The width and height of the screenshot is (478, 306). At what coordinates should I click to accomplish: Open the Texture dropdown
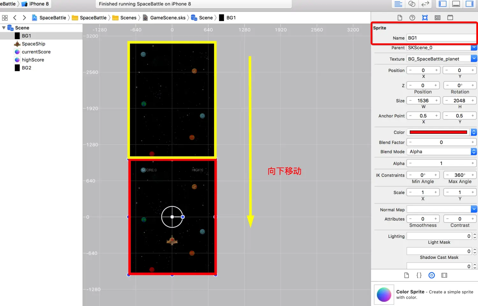[x=474, y=59]
